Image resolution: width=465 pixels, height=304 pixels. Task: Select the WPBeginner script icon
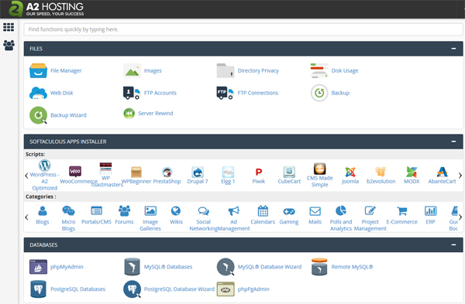[136, 172]
